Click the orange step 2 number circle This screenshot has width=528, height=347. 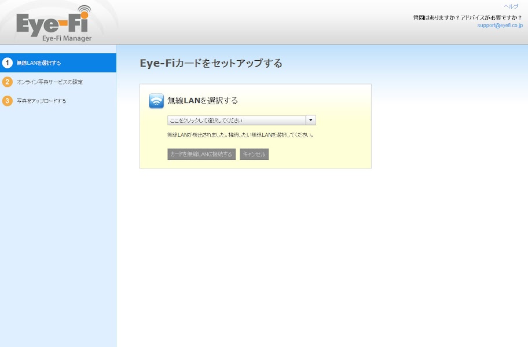(x=8, y=82)
